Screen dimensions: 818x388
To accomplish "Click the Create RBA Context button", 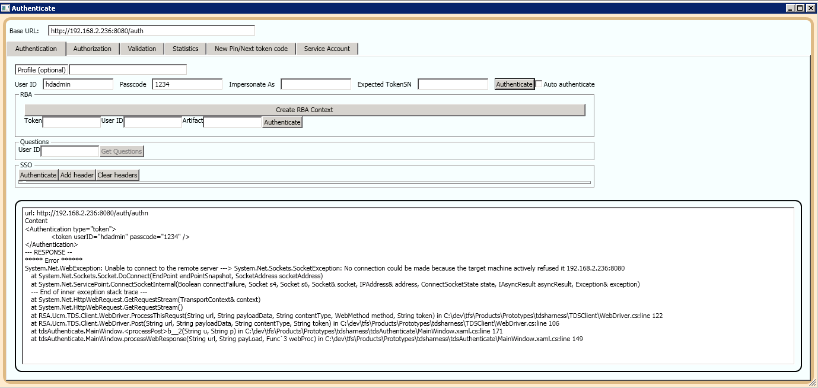I will 304,110.
